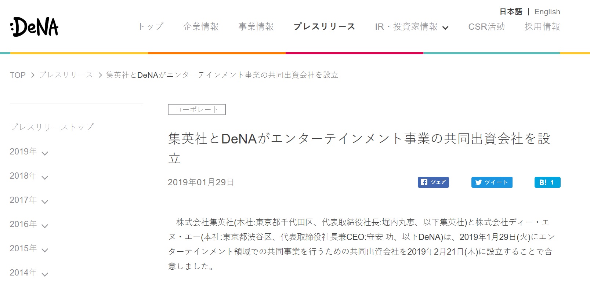This screenshot has width=590, height=288.
Task: Select プレスリリース in top navigation
Action: click(x=324, y=27)
